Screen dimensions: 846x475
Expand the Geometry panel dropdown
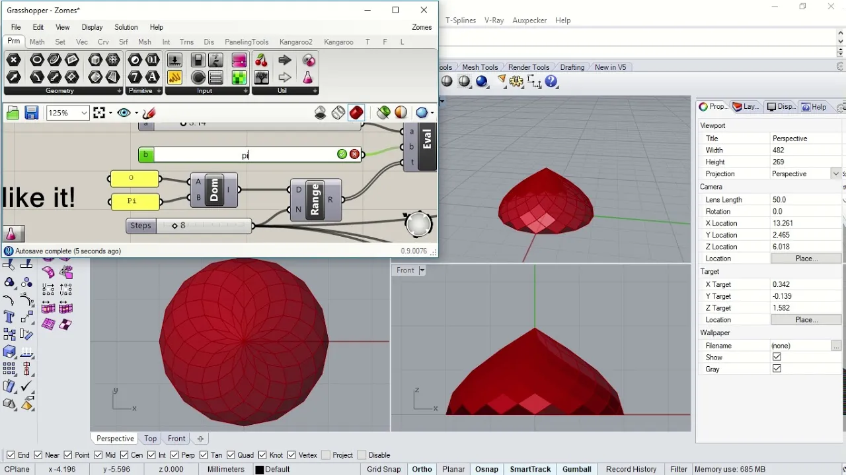[119, 91]
